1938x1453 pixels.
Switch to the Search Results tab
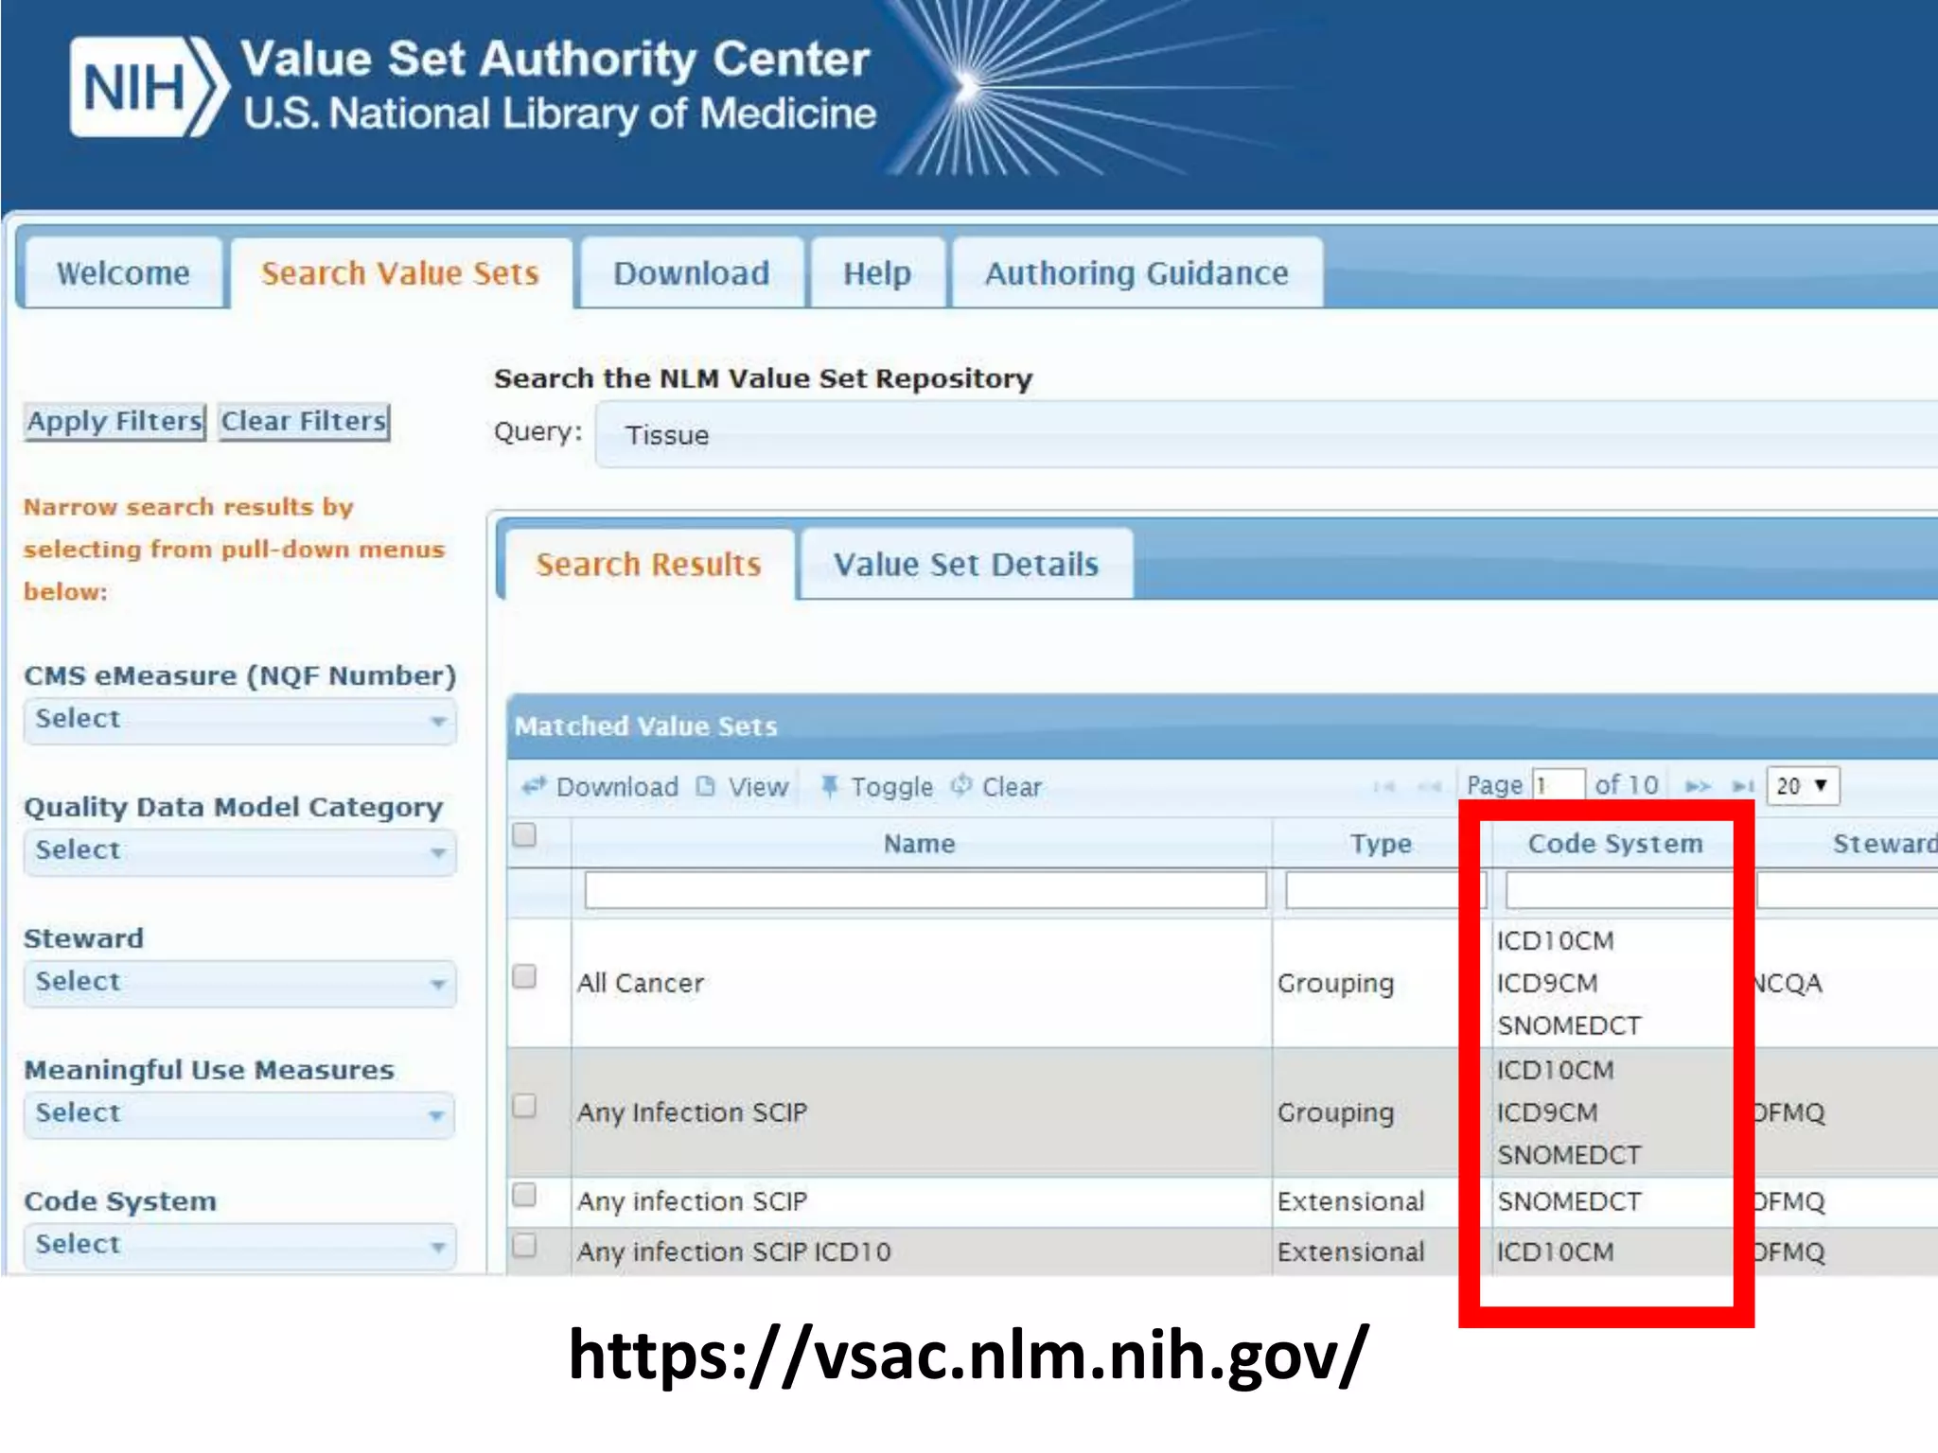pyautogui.click(x=649, y=565)
